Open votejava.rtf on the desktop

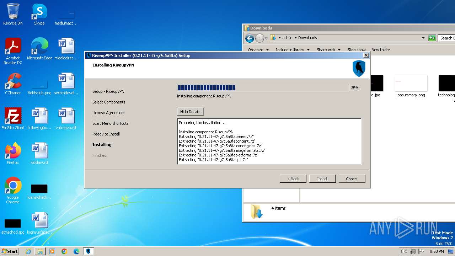[x=66, y=118]
